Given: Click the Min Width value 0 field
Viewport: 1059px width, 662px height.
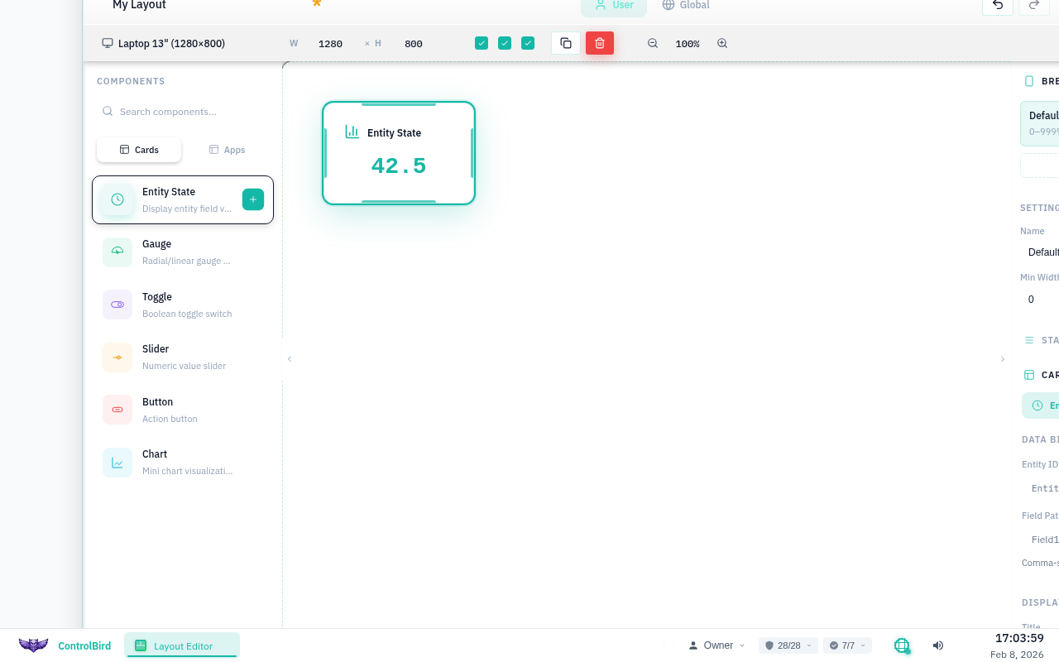Looking at the screenshot, I should pos(1039,300).
